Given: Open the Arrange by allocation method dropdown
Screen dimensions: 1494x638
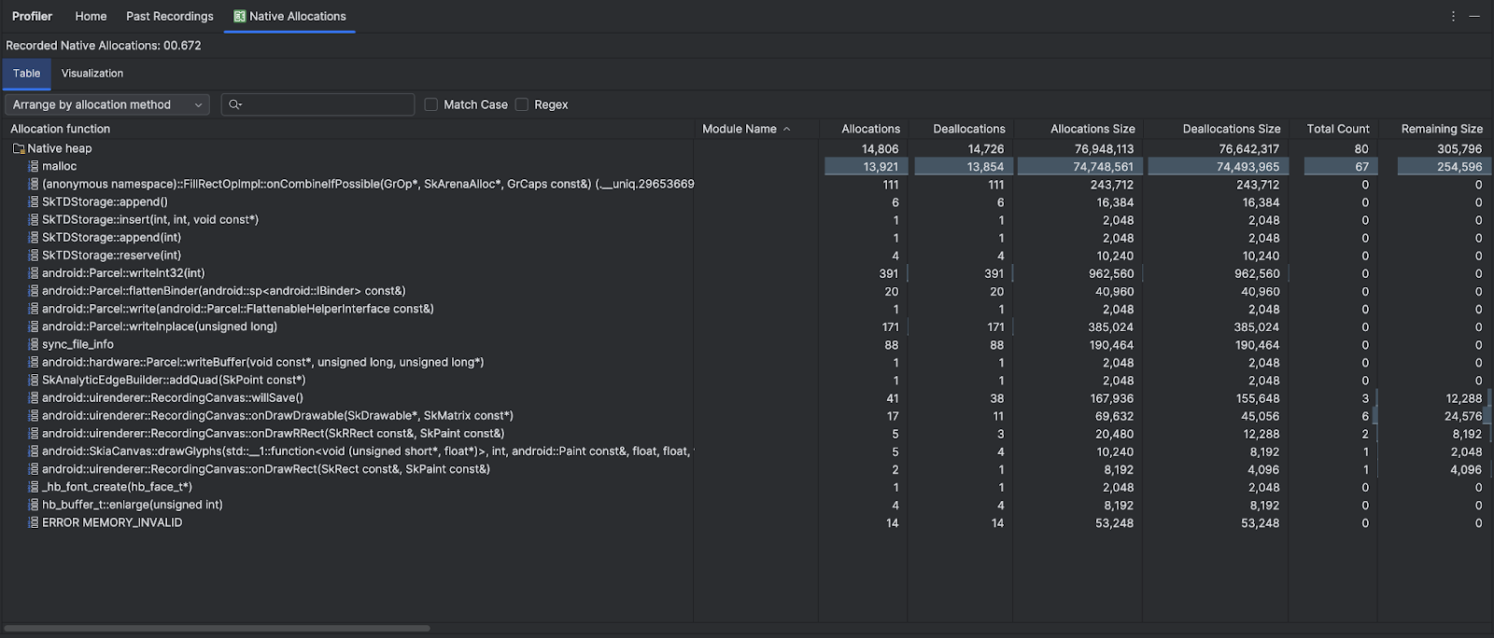Looking at the screenshot, I should [x=107, y=104].
